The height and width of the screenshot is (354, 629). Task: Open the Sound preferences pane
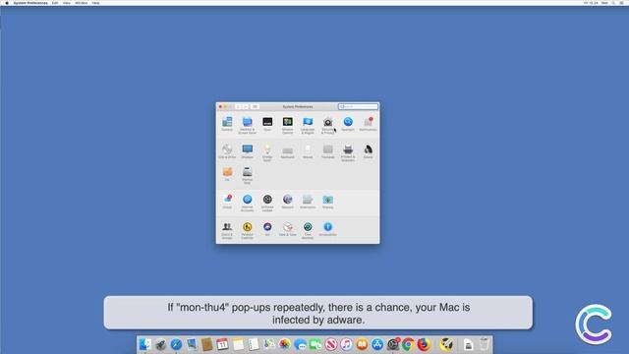[368, 151]
